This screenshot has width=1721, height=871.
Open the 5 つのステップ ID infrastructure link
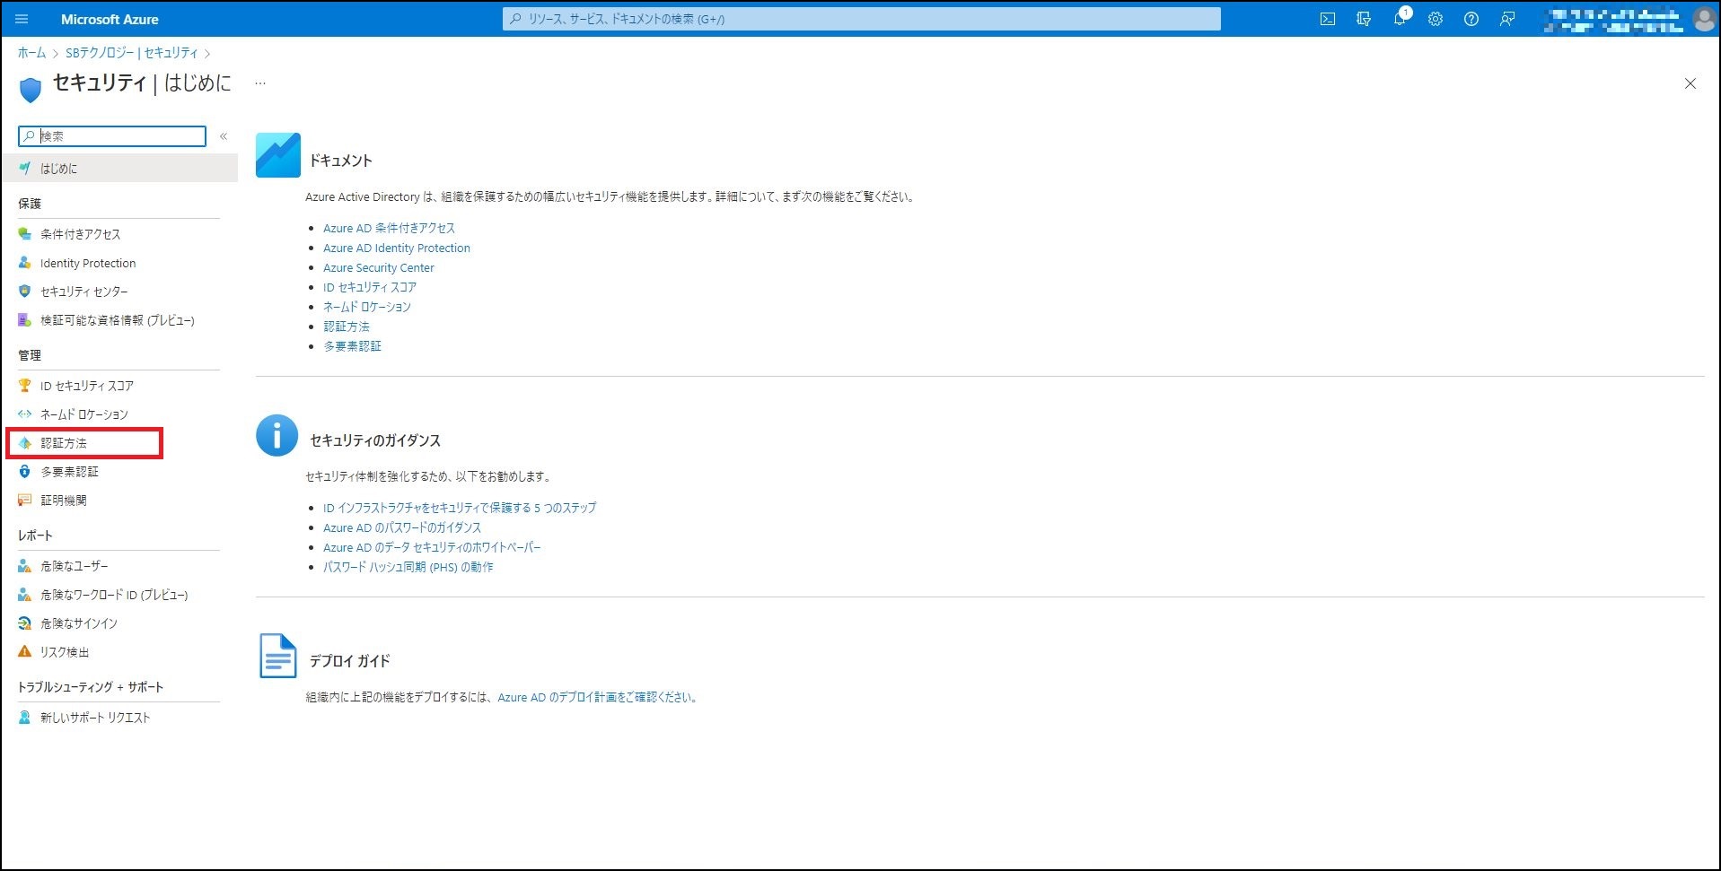(x=460, y=508)
